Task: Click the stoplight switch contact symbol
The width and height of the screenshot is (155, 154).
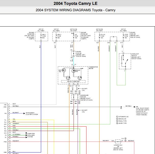Action: tap(126, 62)
